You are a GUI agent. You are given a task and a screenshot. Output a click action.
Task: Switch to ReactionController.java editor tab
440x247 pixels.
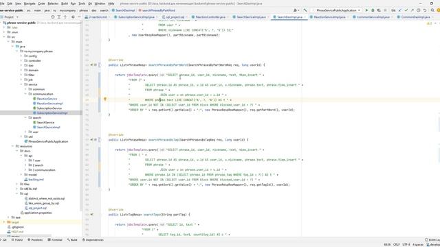pos(210,16)
